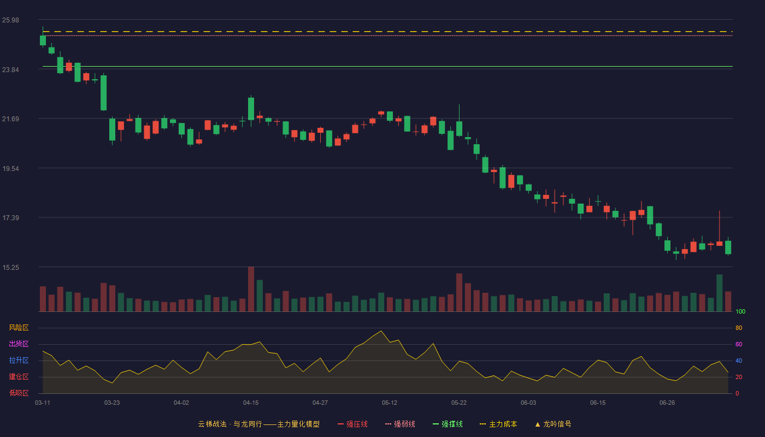Hide the 主力成本 series via its label
The image size is (765, 437).
coord(503,424)
